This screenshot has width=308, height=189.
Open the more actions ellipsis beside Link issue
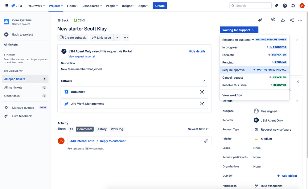126,37
